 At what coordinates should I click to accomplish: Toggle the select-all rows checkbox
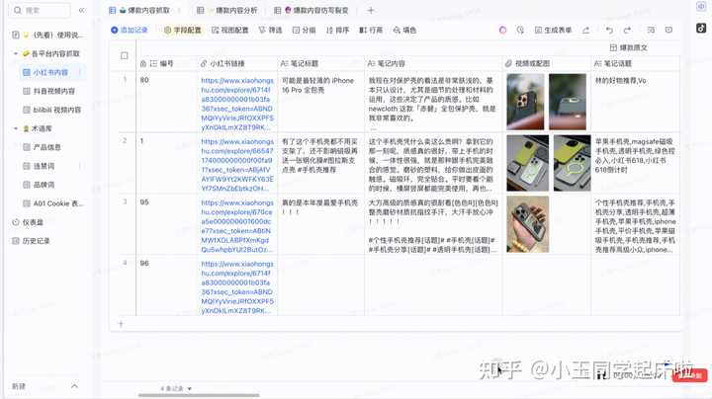[124, 55]
